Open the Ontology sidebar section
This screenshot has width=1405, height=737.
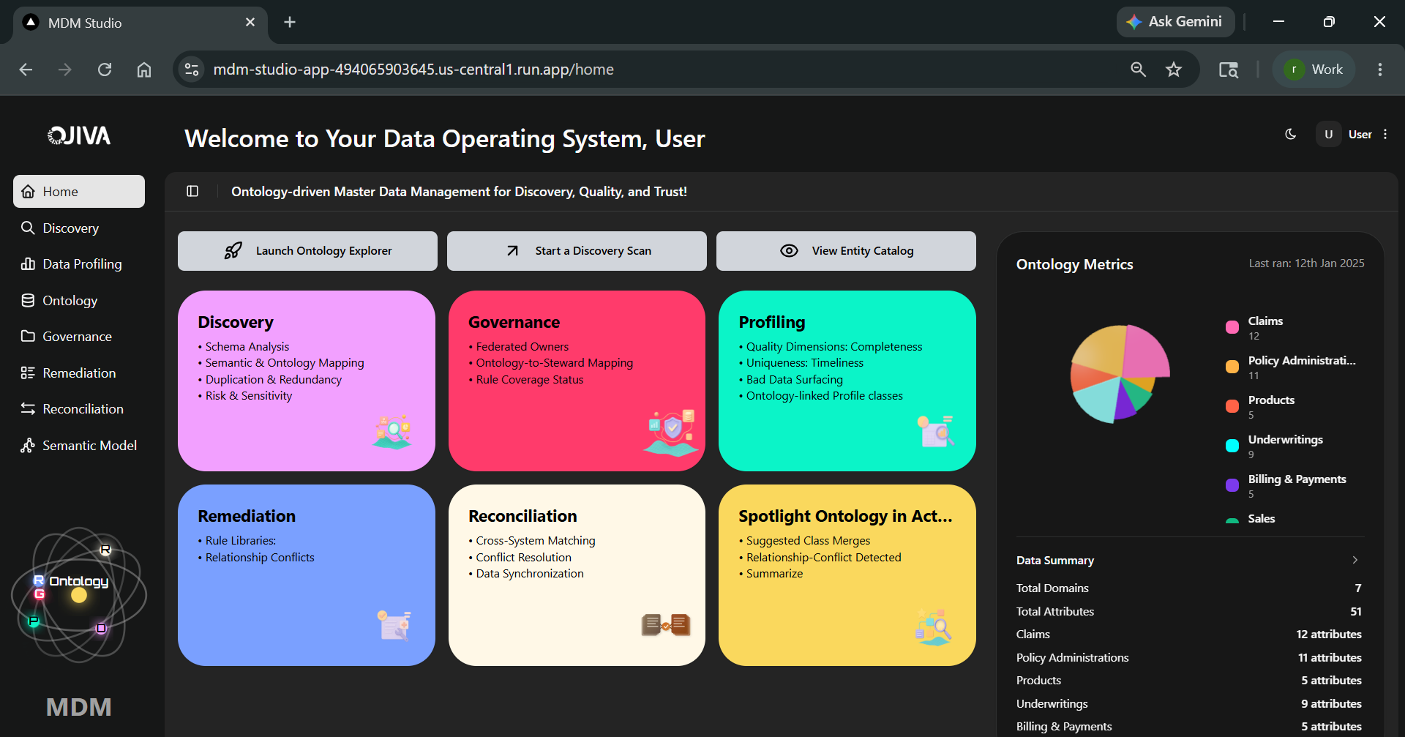click(x=79, y=300)
